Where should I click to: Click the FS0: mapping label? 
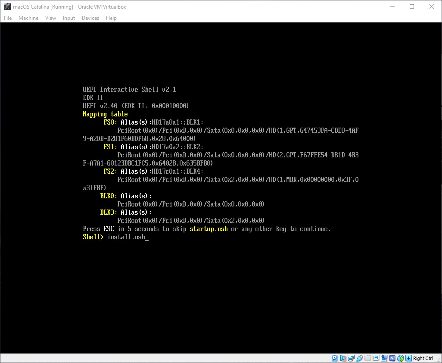tap(110, 122)
